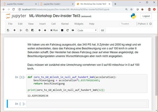Open command palette keyboard icon
The height and width of the screenshot is (112, 158).
pyautogui.click(x=102, y=30)
